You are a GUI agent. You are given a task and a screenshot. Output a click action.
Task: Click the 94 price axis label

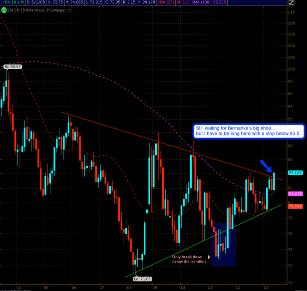tap(291, 106)
